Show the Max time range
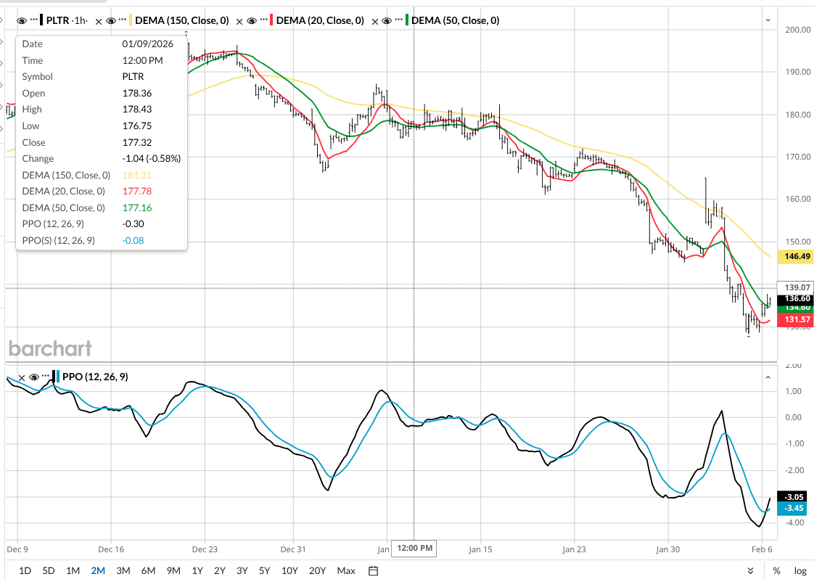The height and width of the screenshot is (582, 830). pos(346,570)
